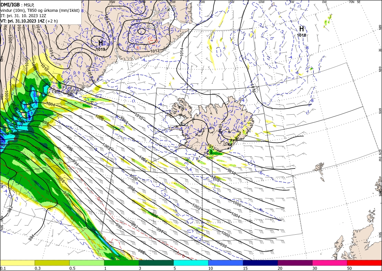Click the pale yellow 0.1–0.3 legend swatch
This screenshot has height=271, width=382.
(x=17, y=263)
